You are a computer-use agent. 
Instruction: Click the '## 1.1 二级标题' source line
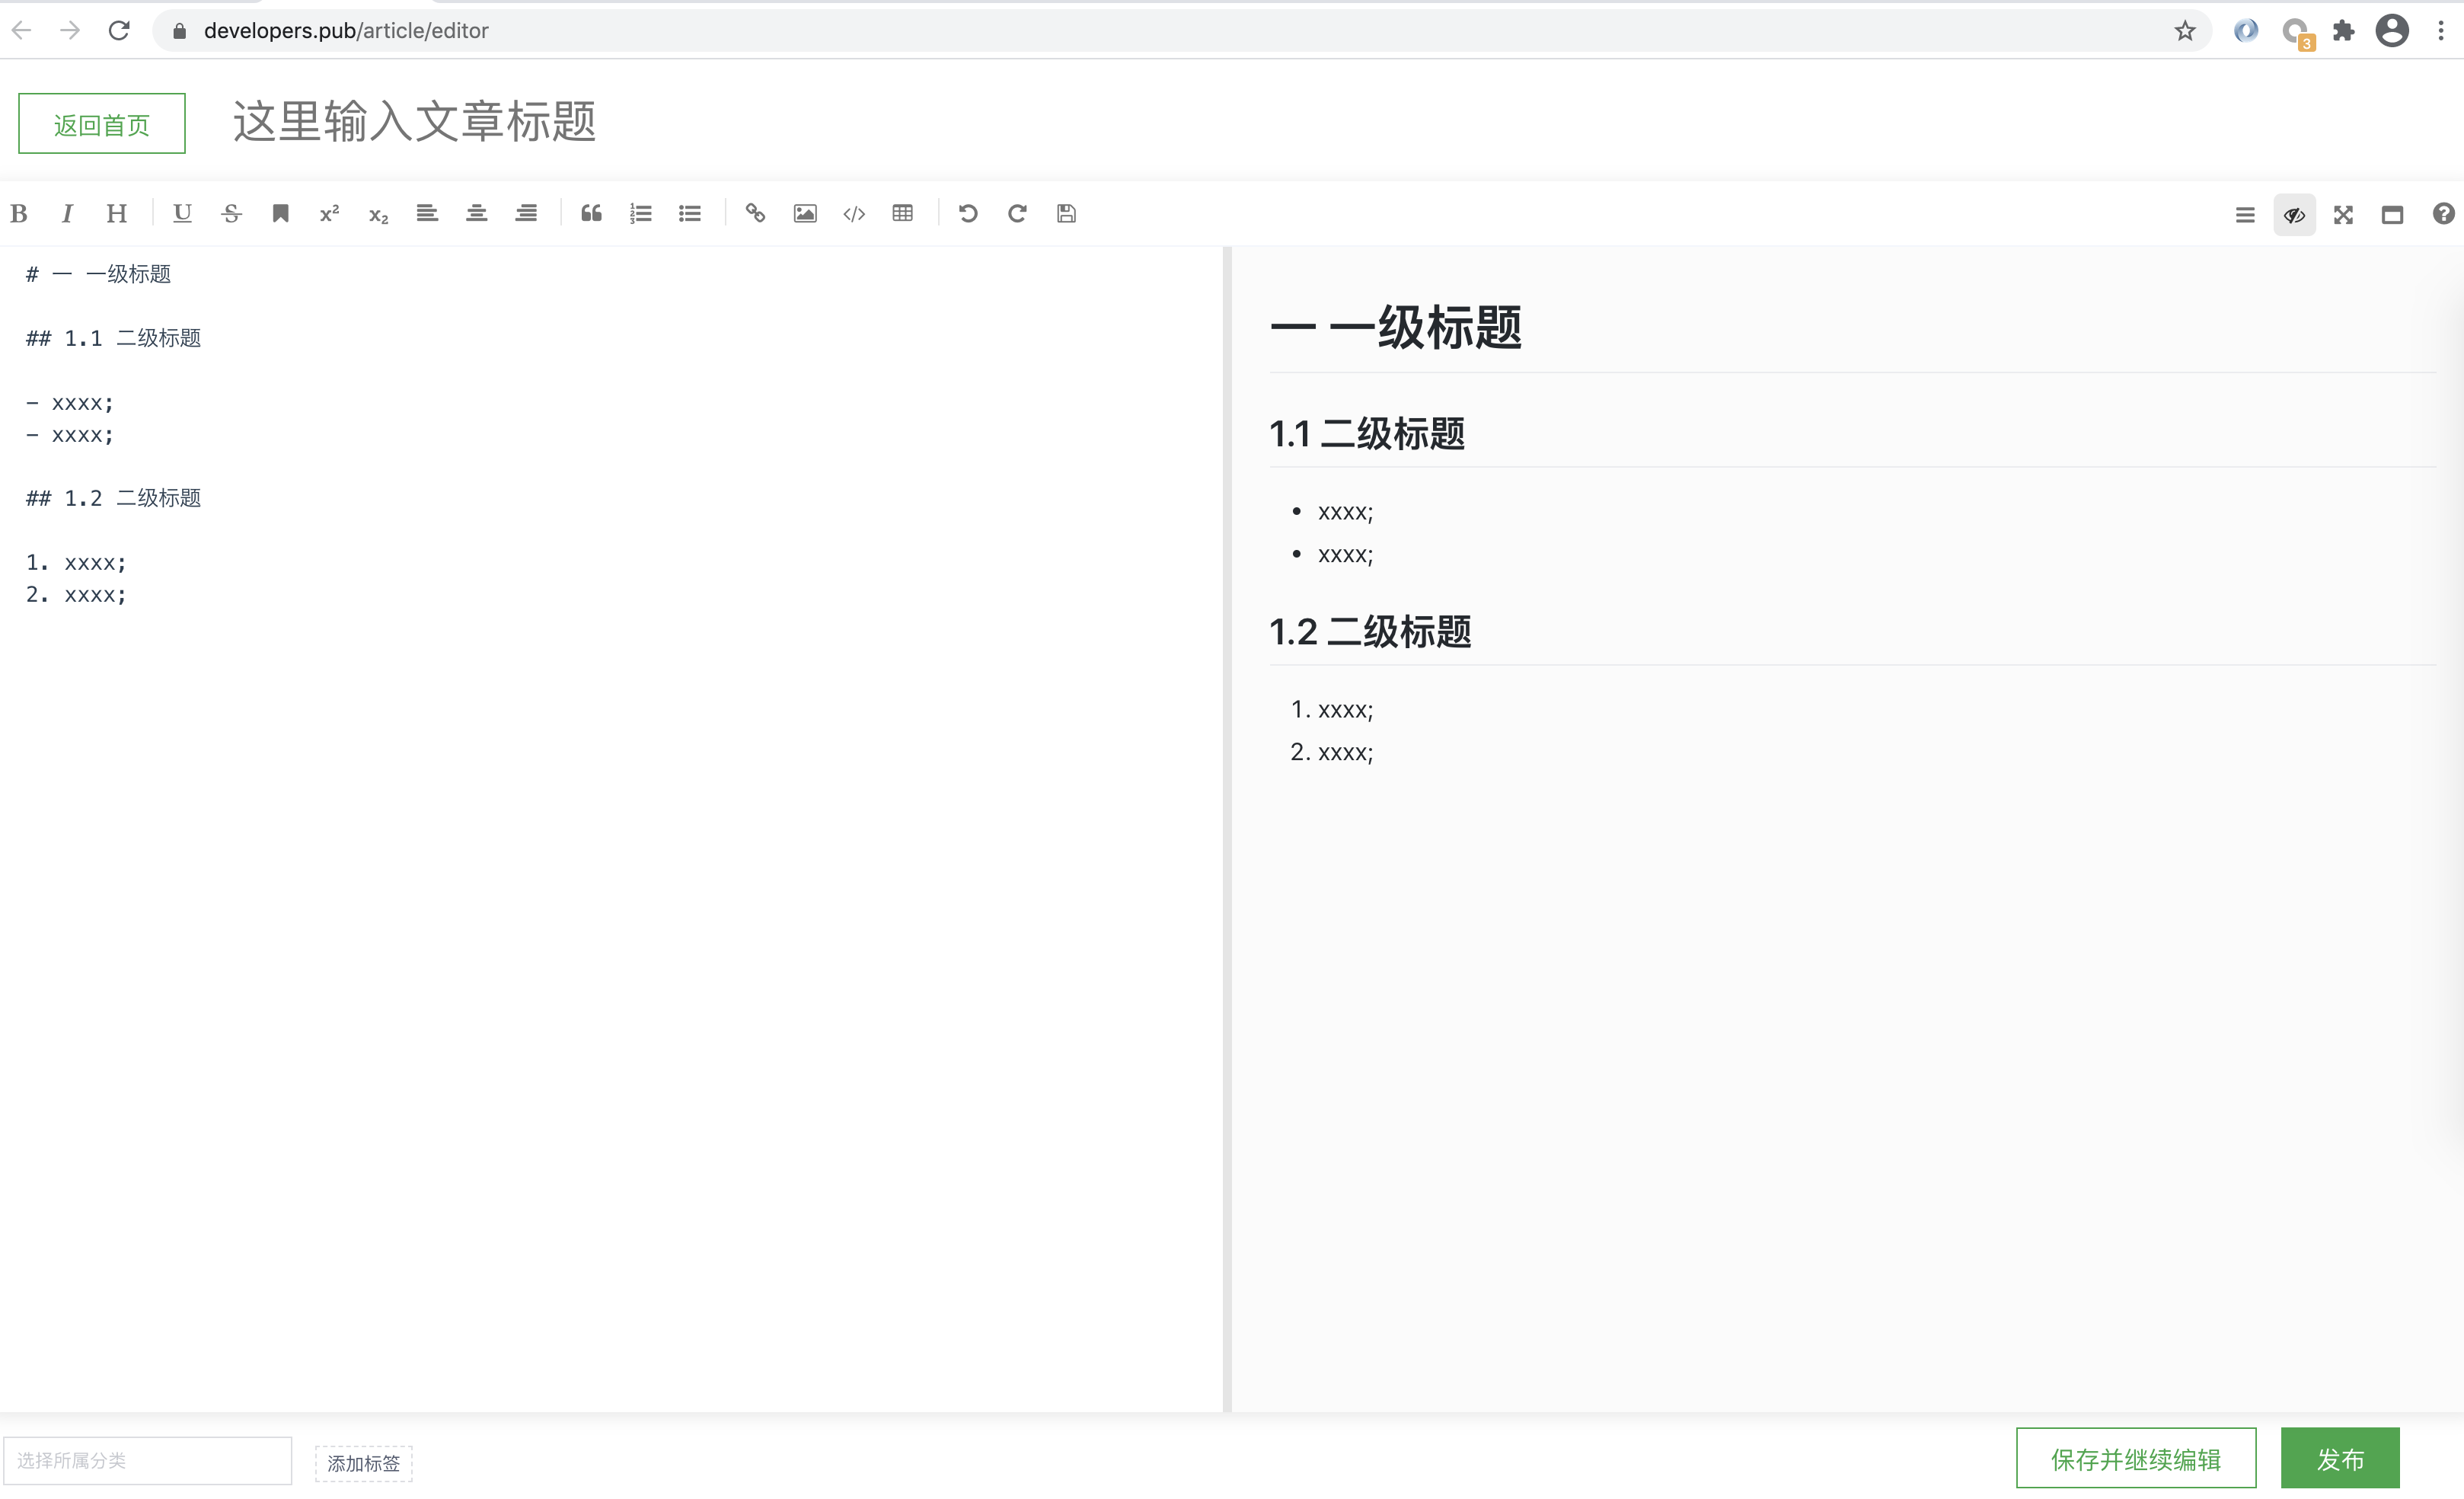pos(113,338)
